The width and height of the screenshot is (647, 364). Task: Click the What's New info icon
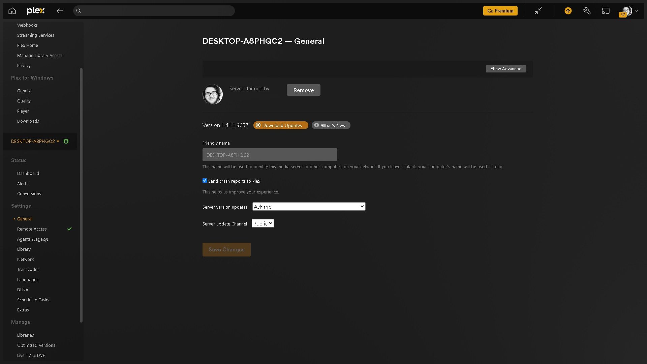point(316,125)
